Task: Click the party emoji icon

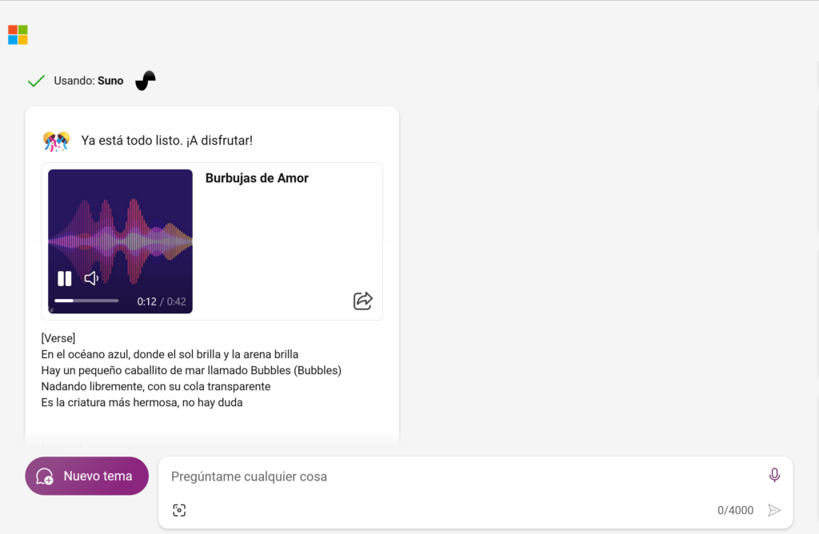Action: tap(56, 141)
